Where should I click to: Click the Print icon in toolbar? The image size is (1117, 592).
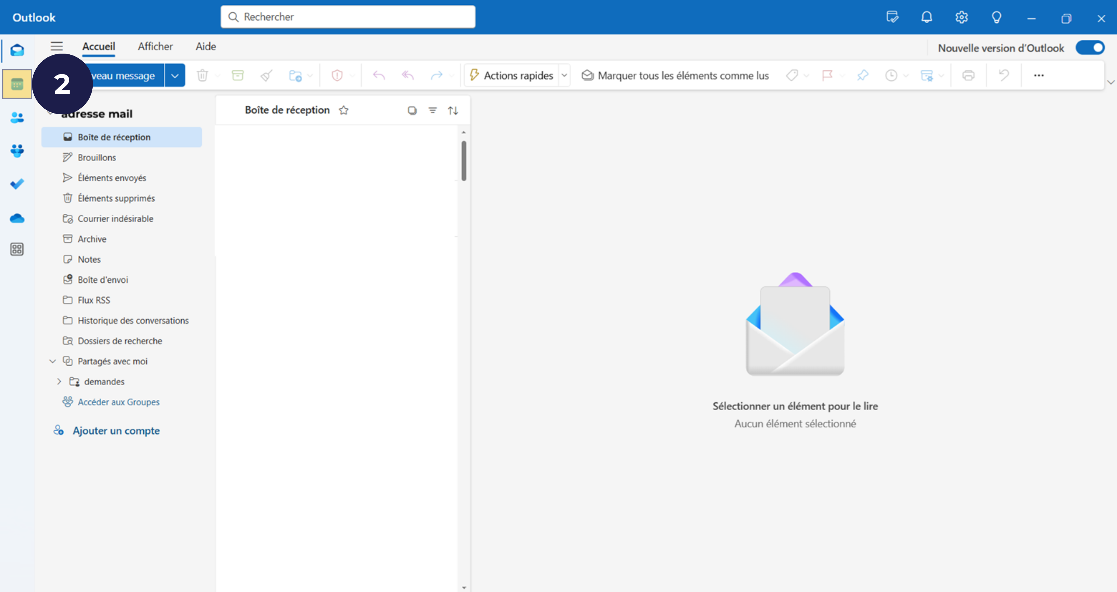(x=968, y=76)
